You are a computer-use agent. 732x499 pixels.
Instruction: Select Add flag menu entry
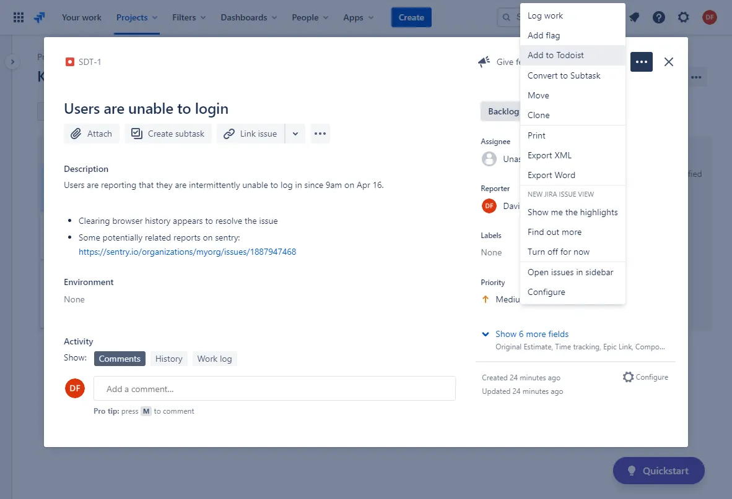point(573,35)
